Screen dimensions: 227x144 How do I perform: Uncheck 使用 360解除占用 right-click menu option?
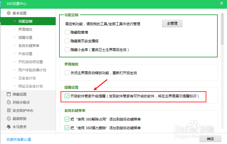[x=67, y=119]
